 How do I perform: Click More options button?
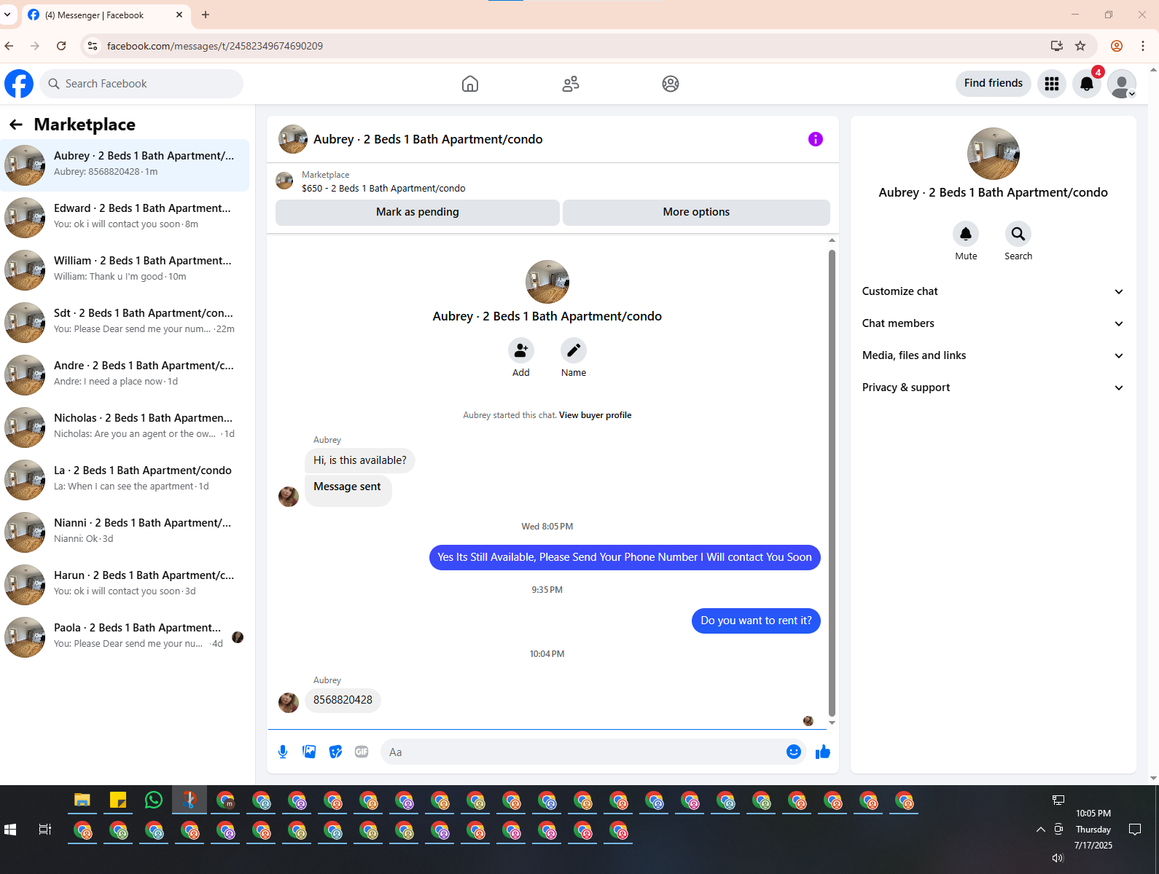(696, 212)
